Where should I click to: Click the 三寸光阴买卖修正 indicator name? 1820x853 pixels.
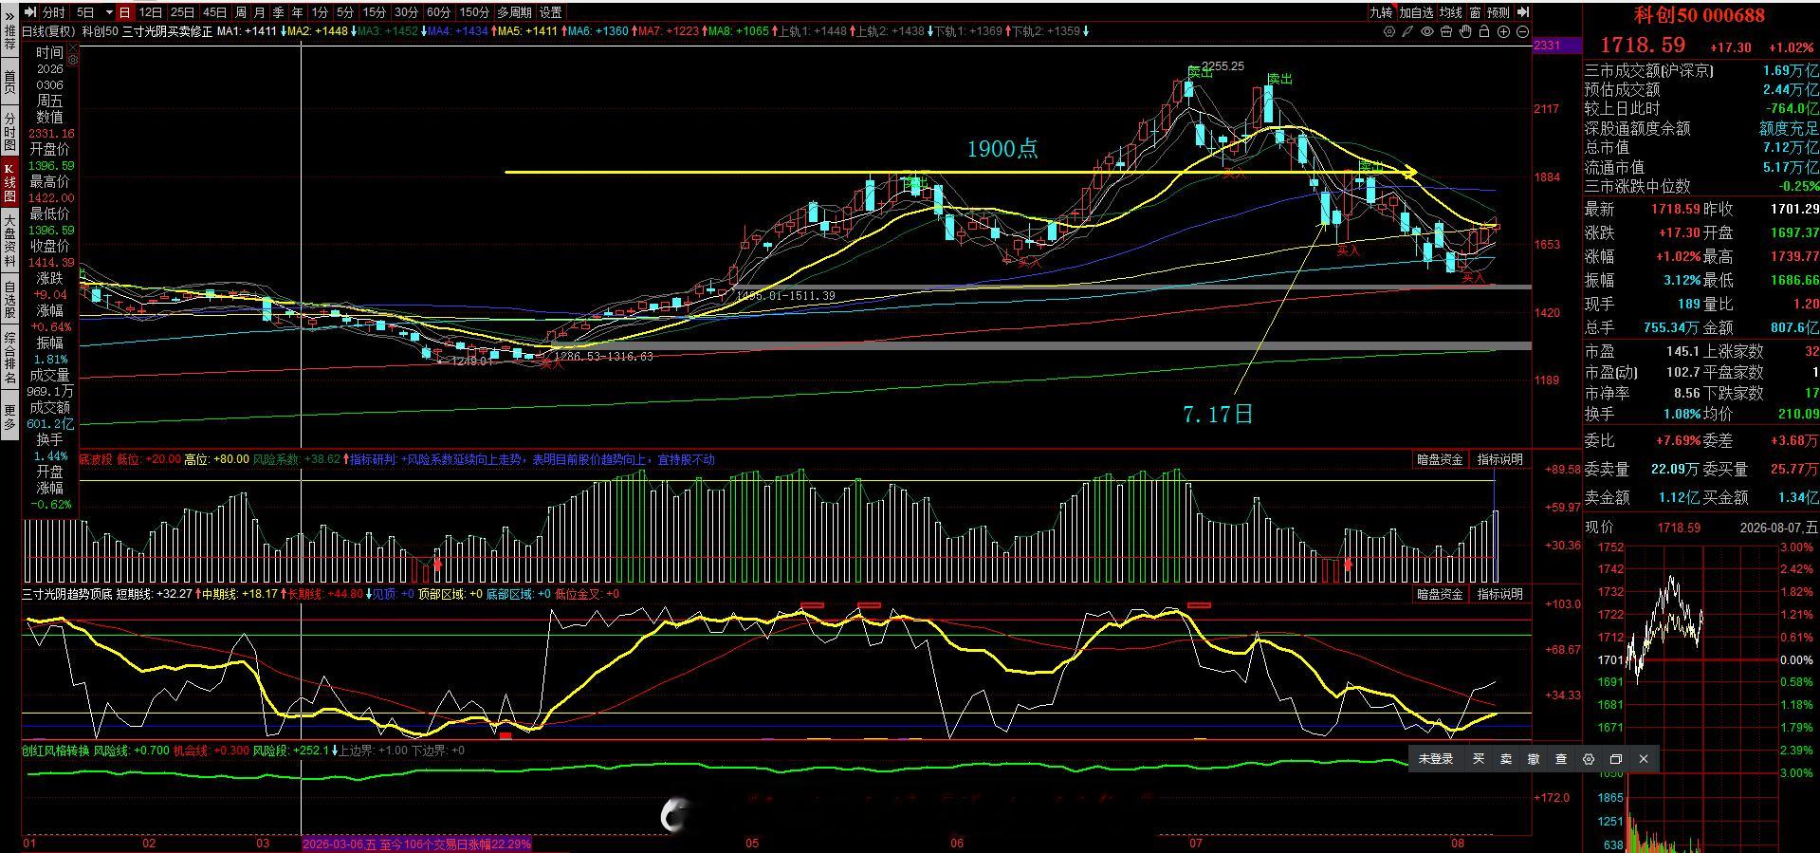pyautogui.click(x=168, y=31)
